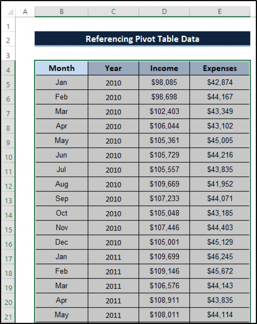The height and width of the screenshot is (324, 257).
Task: Select column C header
Action: pyautogui.click(x=113, y=11)
